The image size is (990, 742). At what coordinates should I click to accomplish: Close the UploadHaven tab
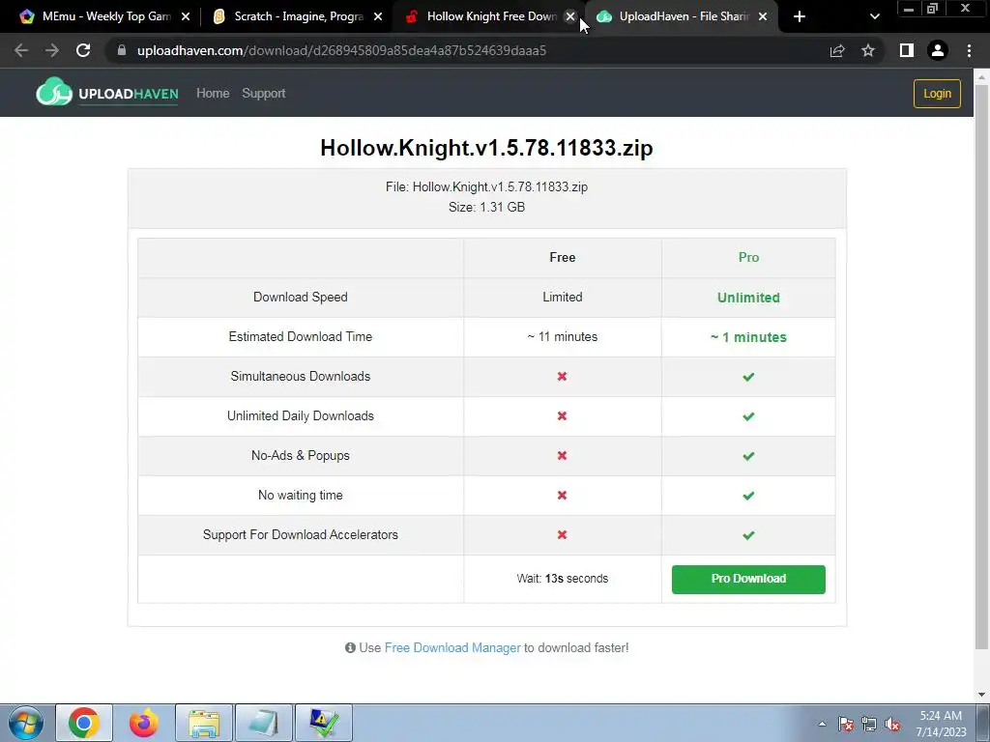click(x=763, y=16)
